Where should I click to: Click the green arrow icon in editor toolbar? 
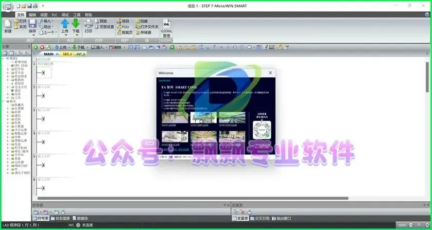[172, 47]
